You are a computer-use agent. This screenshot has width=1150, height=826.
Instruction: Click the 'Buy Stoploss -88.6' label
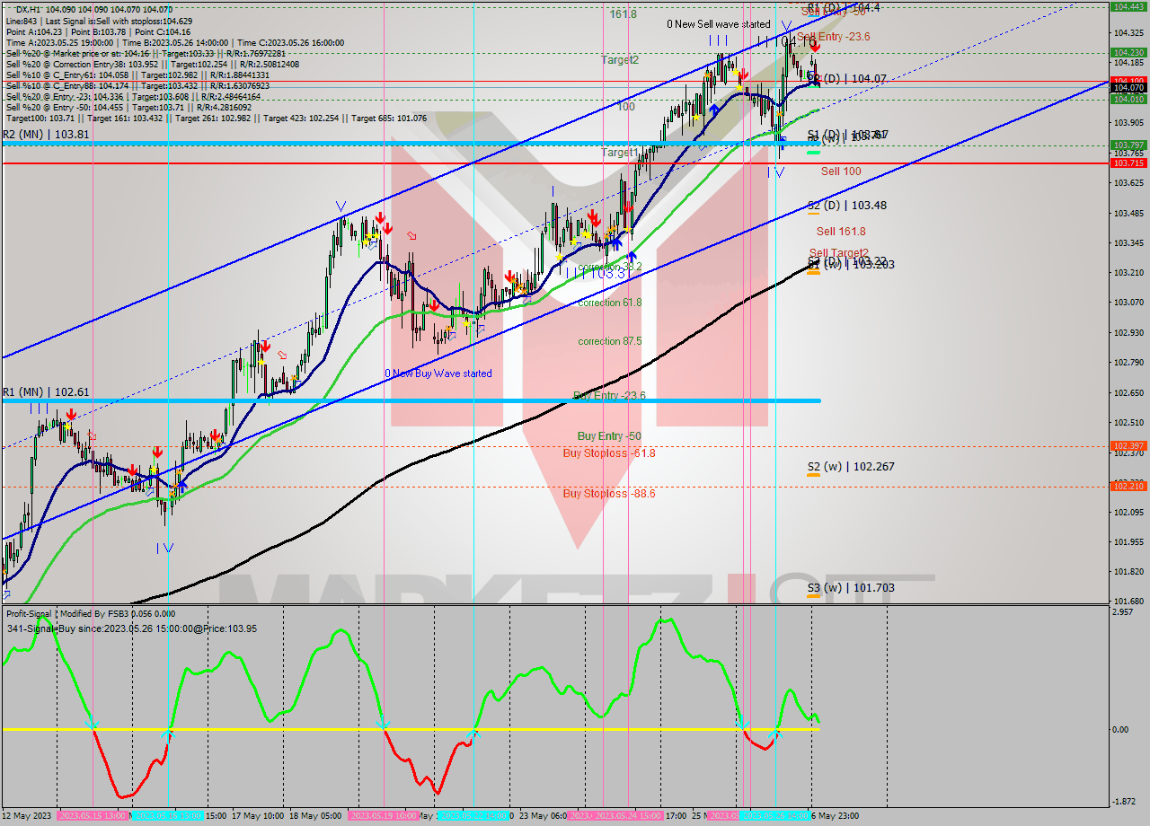pyautogui.click(x=609, y=494)
